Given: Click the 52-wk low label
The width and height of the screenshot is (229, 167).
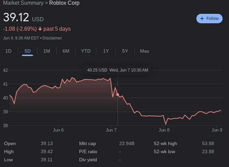Looking at the screenshot, I should (x=164, y=151).
